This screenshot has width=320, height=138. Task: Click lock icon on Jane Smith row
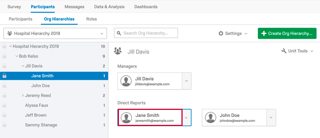pos(4,76)
